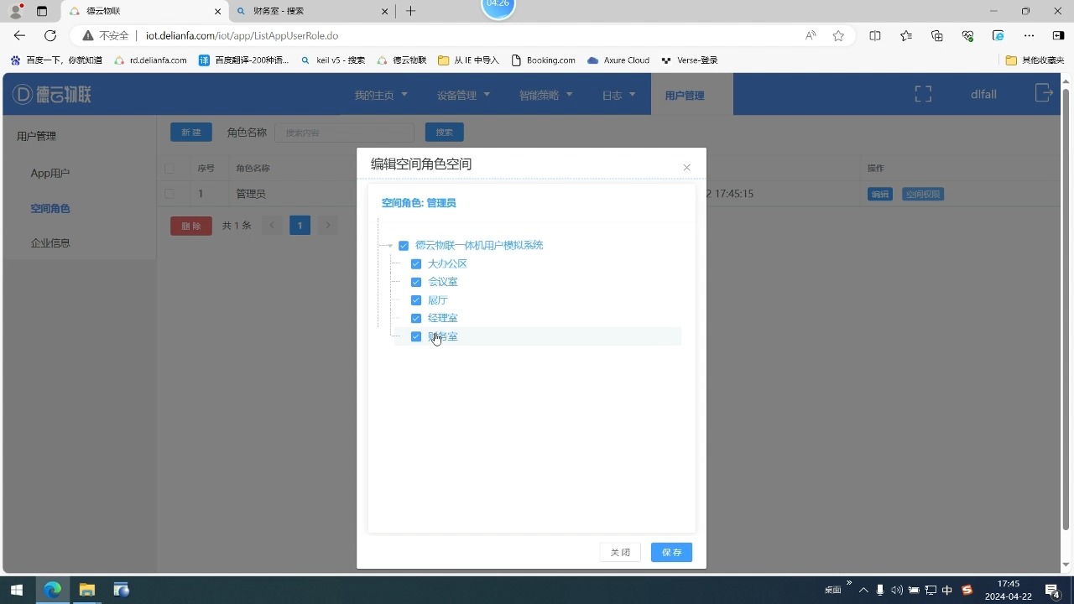Toggle the 展厅 checkbox

(x=416, y=300)
